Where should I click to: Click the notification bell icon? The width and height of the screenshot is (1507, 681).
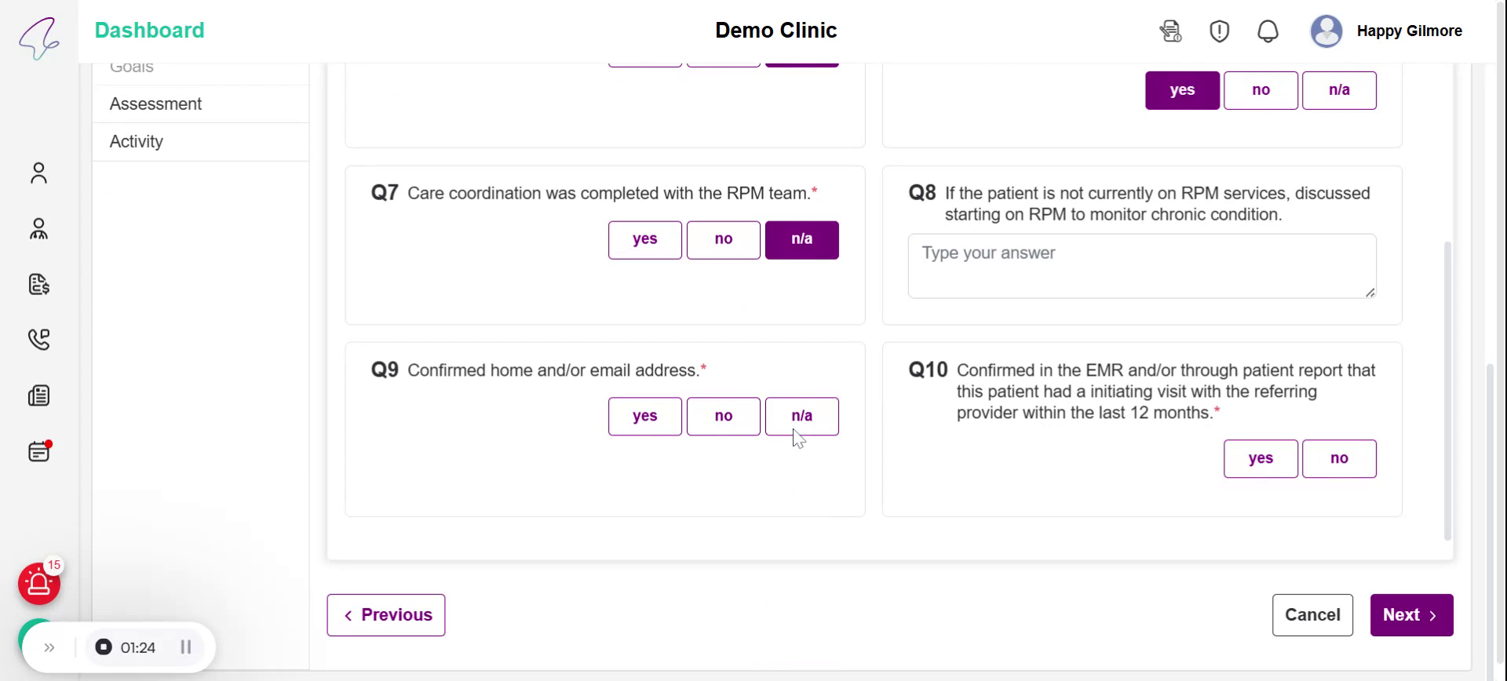click(x=1268, y=31)
